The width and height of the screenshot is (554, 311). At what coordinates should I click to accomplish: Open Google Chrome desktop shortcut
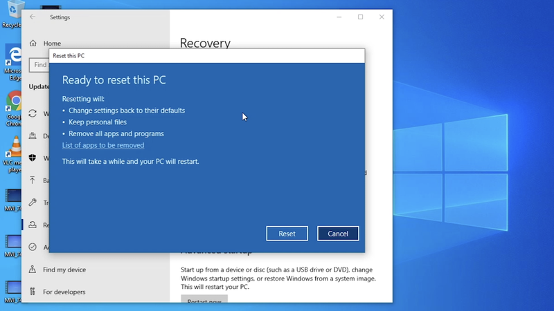(13, 109)
